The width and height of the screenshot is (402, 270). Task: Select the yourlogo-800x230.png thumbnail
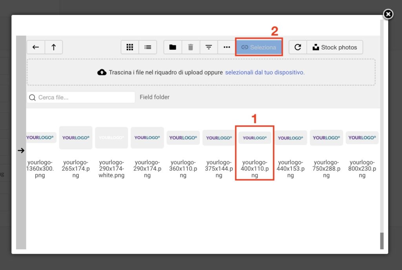point(362,138)
